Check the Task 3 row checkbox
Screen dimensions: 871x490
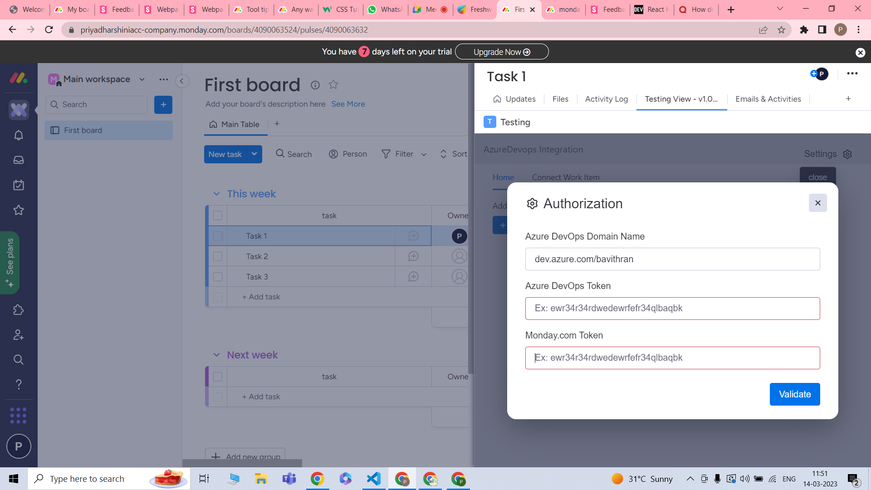[218, 277]
